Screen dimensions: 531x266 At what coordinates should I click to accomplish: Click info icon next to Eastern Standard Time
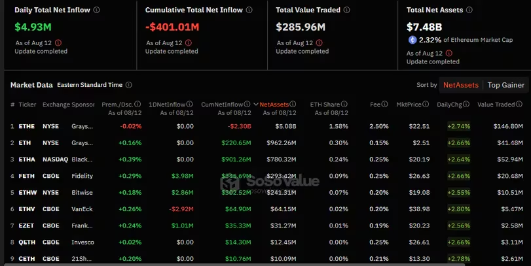pyautogui.click(x=129, y=85)
